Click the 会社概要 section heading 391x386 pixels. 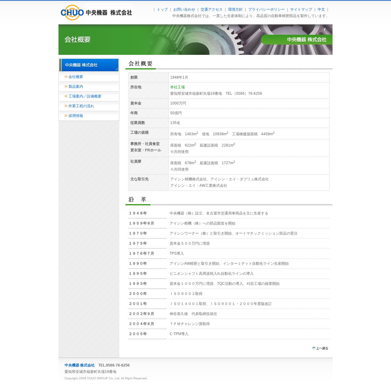pyautogui.click(x=140, y=63)
